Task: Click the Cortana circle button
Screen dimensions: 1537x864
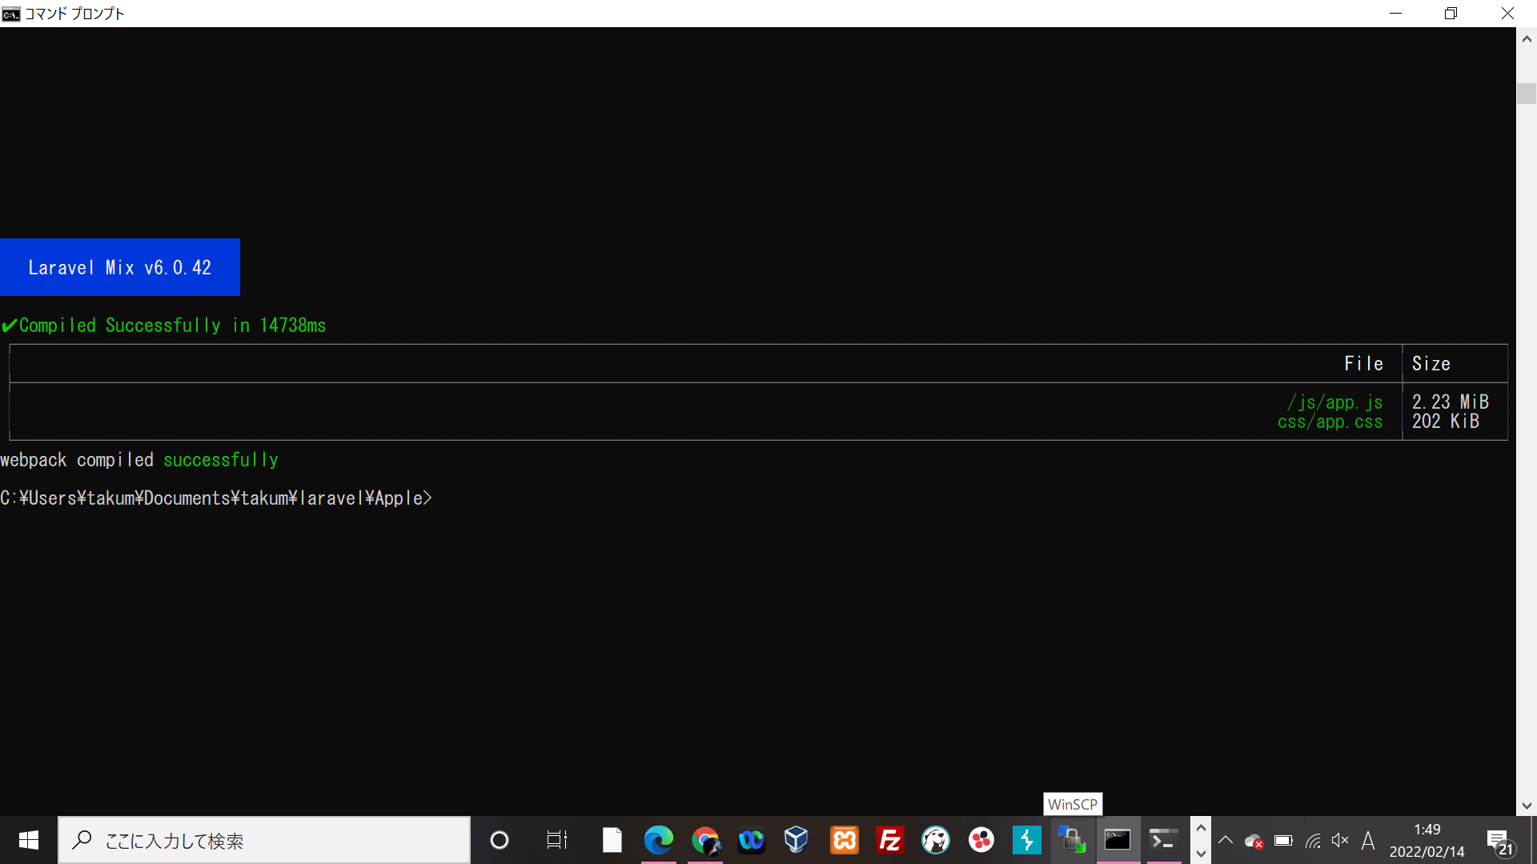Action: pos(500,840)
